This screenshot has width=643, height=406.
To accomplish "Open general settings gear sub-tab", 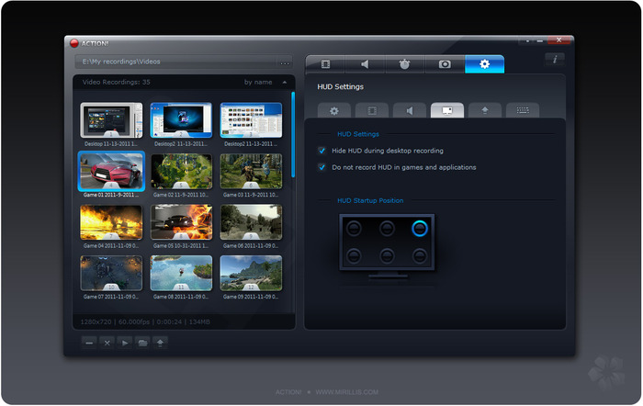I will tap(334, 110).
